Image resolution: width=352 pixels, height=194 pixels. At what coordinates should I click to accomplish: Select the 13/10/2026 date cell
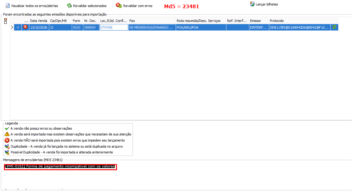coord(39,27)
